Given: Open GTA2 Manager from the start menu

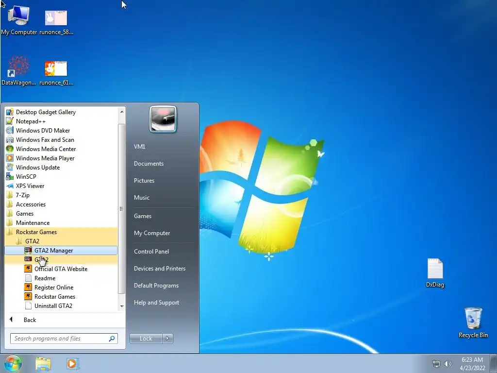Looking at the screenshot, I should point(61,250).
